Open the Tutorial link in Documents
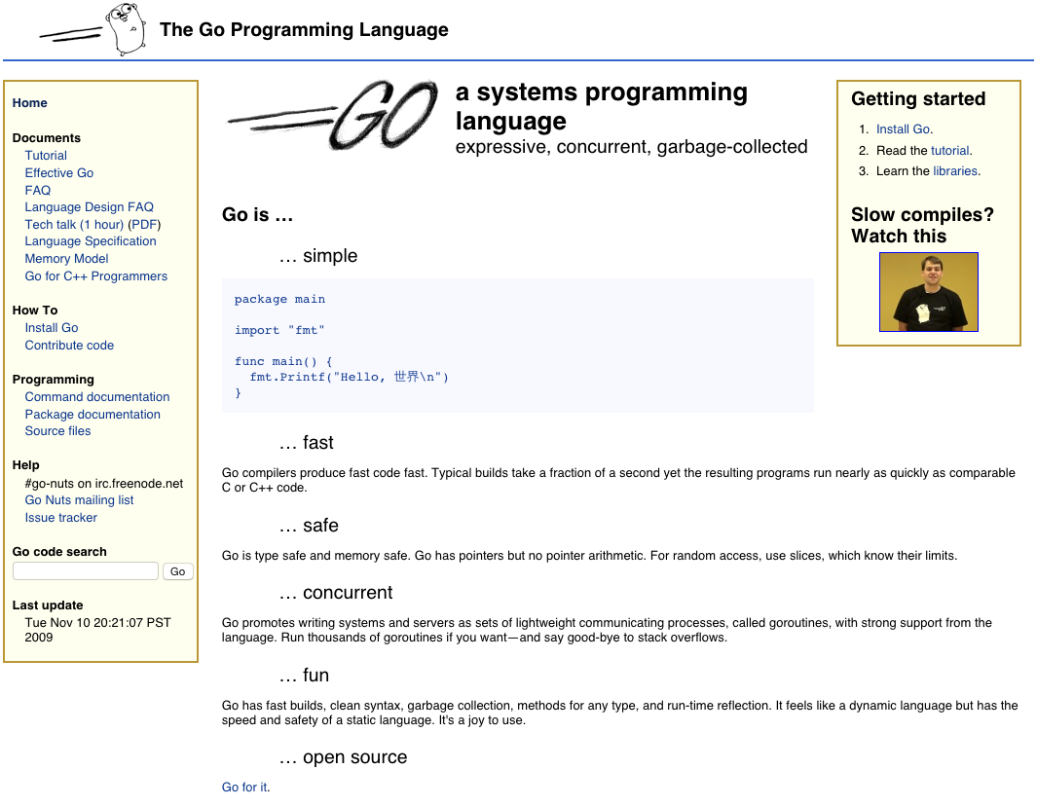 coord(46,156)
